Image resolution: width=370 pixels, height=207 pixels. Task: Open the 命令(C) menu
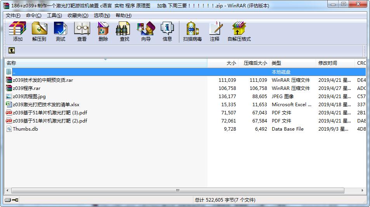[x=33, y=15]
